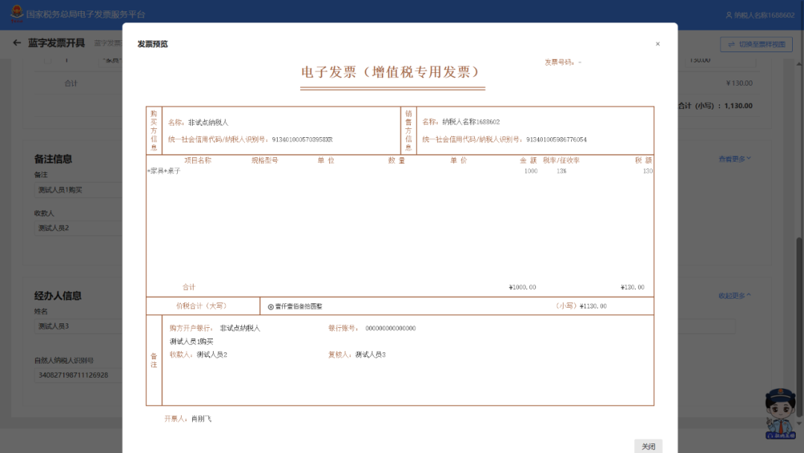Viewport: 804px width, 453px height.
Task: Click the seller name 纳税人名称1688602 on the invoice
Action: (470, 122)
